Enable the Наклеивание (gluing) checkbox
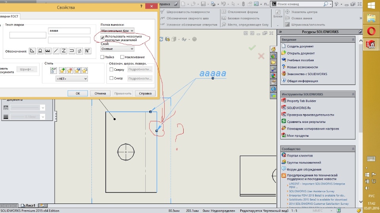The height and width of the screenshot is (213, 380). coord(122,57)
